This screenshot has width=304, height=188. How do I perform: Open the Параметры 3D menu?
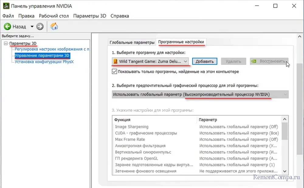pyautogui.click(x=90, y=16)
